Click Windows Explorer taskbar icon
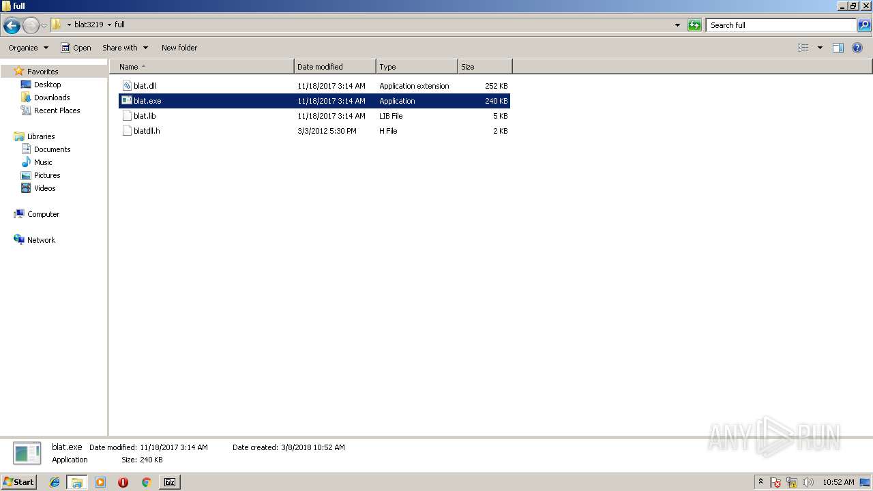Screen dimensions: 873x491 (77, 482)
